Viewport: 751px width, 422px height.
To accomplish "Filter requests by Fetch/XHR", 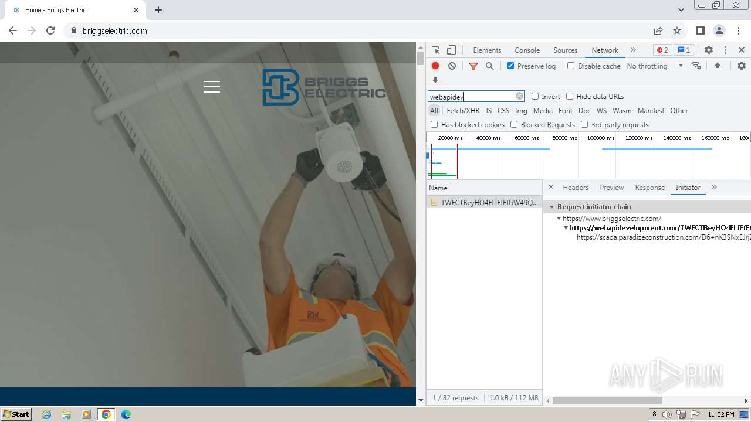I will [x=463, y=110].
